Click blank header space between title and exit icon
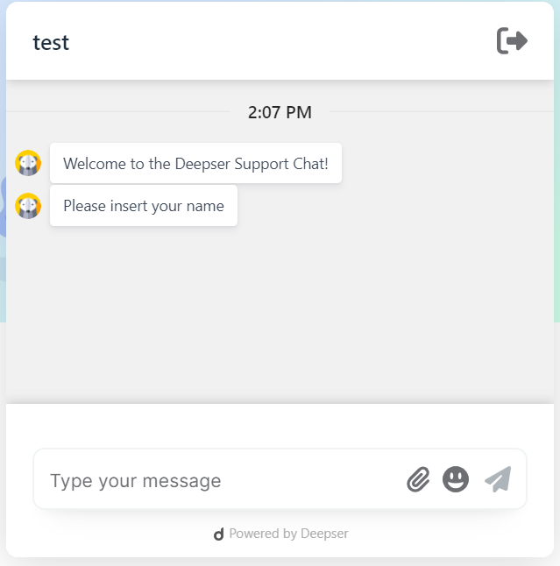The image size is (560, 566). 281,41
